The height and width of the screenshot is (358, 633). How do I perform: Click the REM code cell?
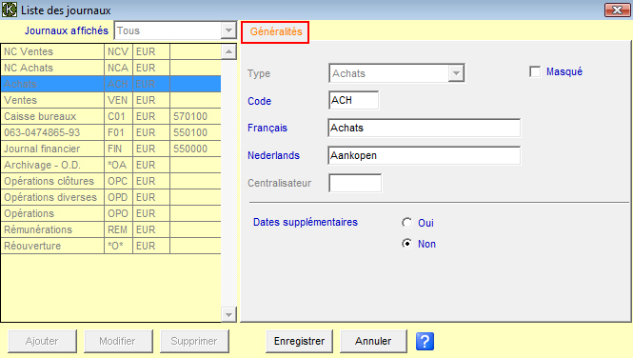coord(118,229)
